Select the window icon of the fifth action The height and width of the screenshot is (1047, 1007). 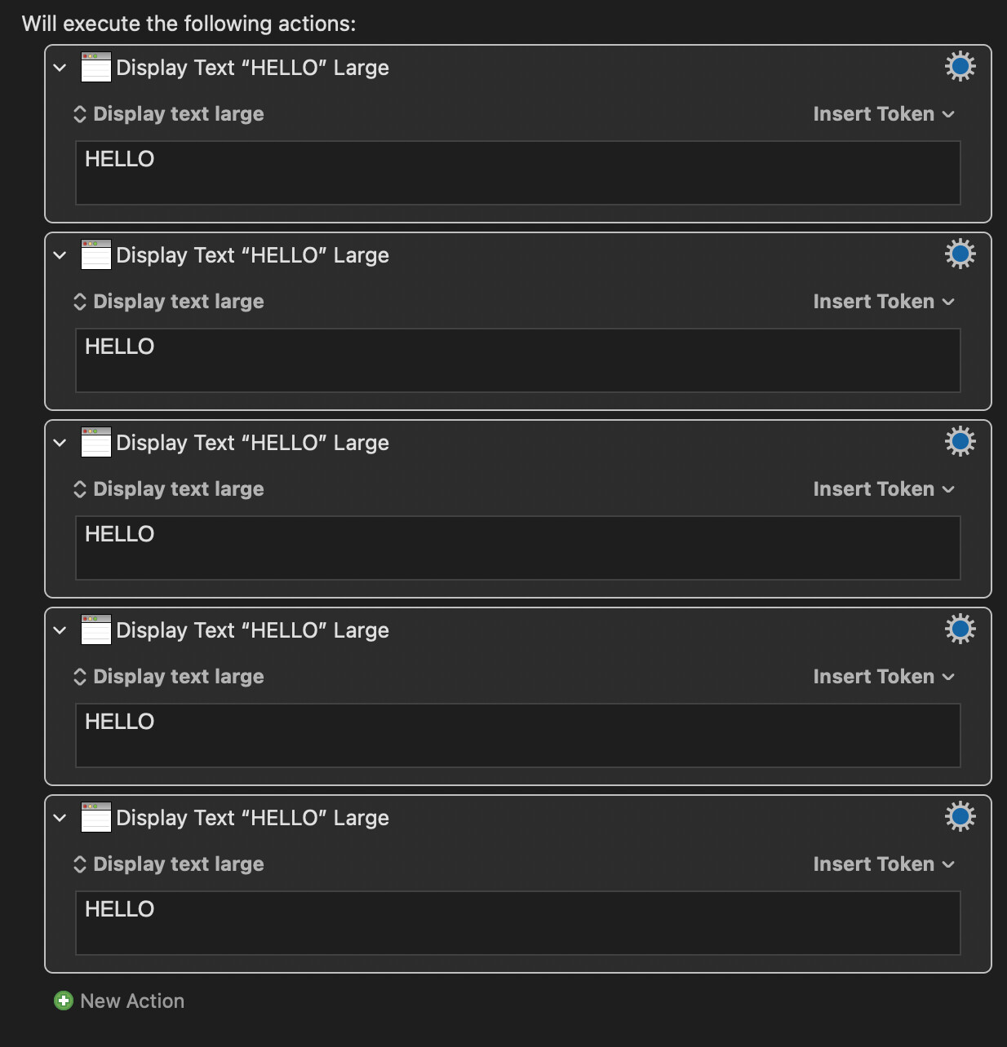tap(96, 818)
